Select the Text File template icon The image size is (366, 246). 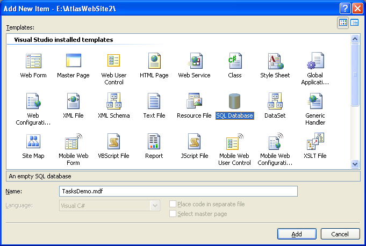point(154,101)
